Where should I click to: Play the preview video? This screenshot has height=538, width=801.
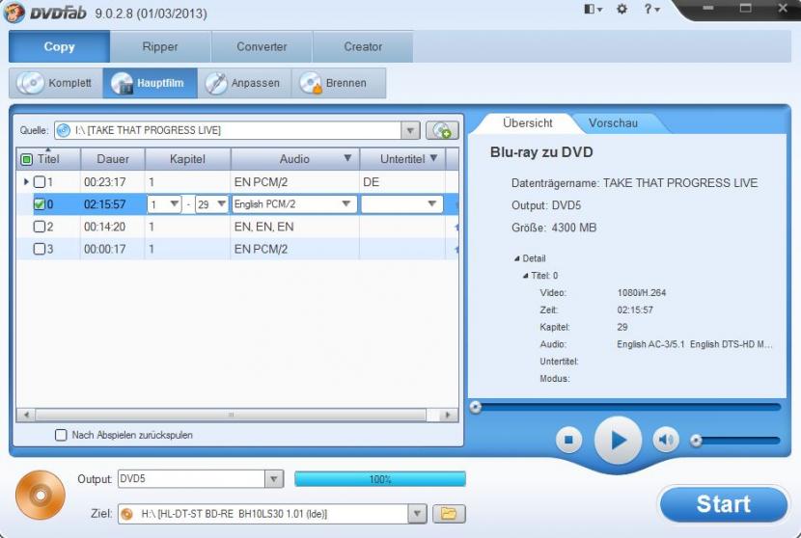click(618, 440)
